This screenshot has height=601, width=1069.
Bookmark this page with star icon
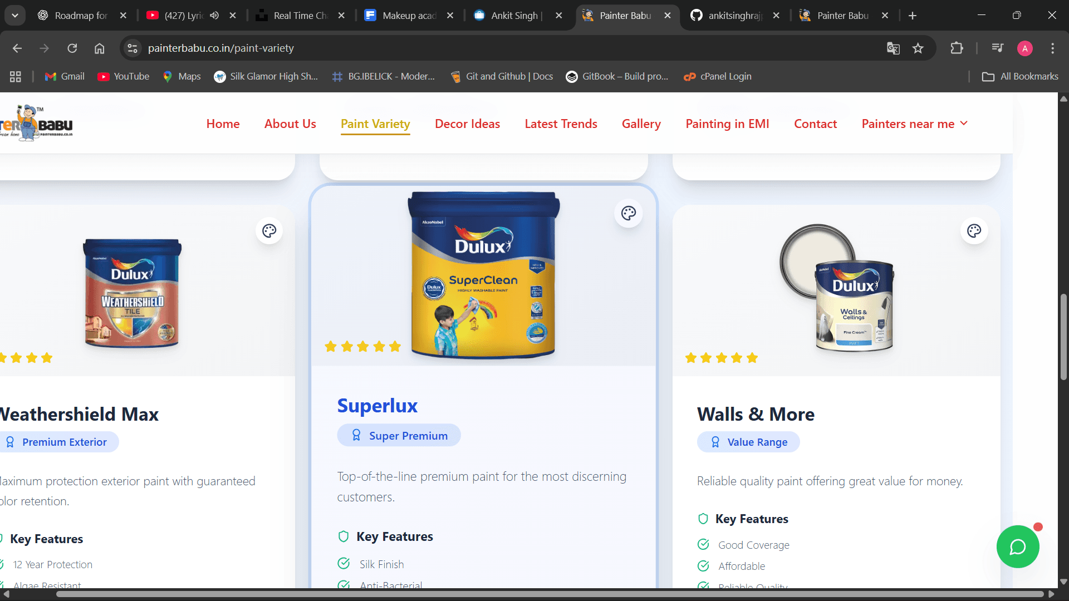(918, 48)
